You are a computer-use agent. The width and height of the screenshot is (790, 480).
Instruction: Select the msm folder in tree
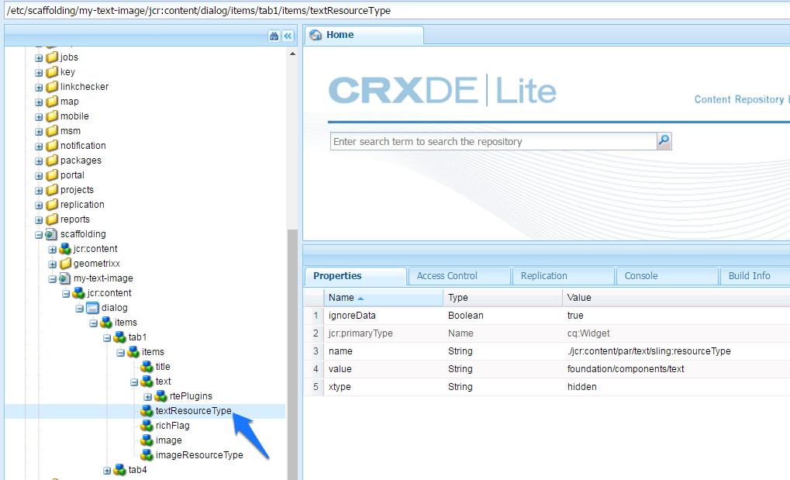pyautogui.click(x=71, y=130)
